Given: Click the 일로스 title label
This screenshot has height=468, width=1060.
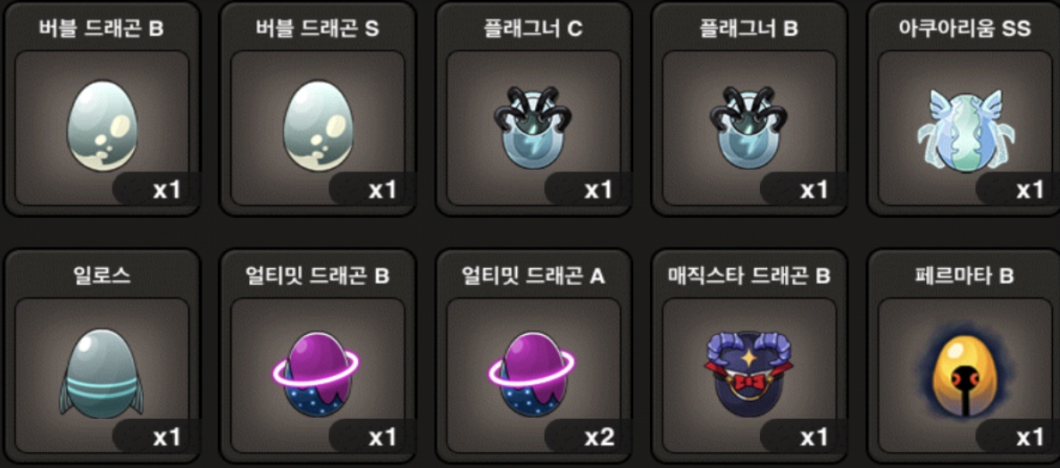Looking at the screenshot, I should [102, 276].
